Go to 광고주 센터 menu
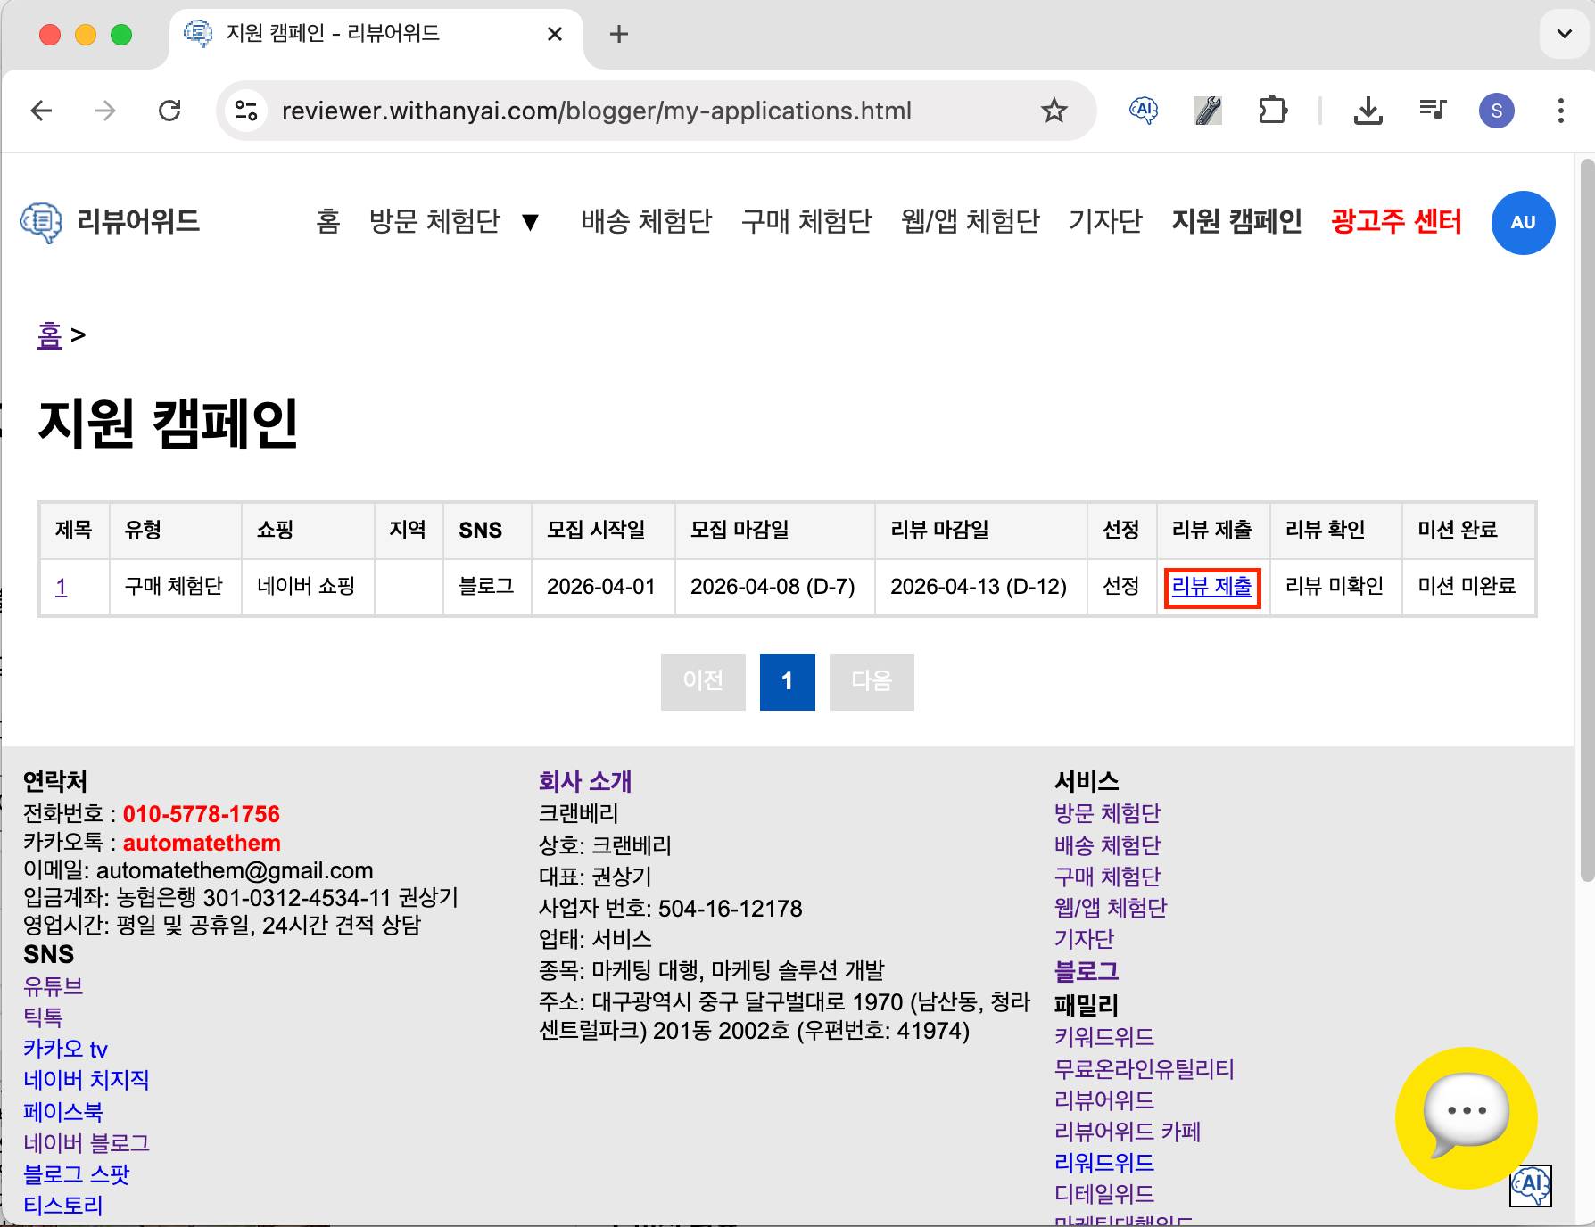Screen dimensions: 1595x1227 pos(1395,221)
